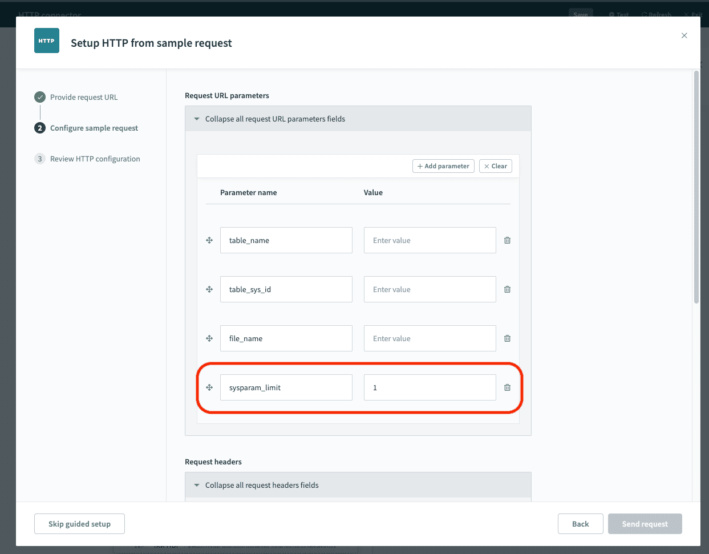
Task: Go Back to the previous step
Action: click(x=580, y=523)
